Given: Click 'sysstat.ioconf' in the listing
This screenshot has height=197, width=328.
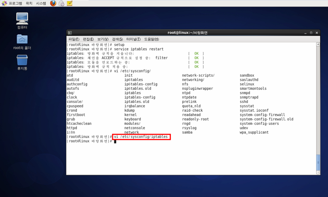Looking at the screenshot, I should tap(254, 110).
